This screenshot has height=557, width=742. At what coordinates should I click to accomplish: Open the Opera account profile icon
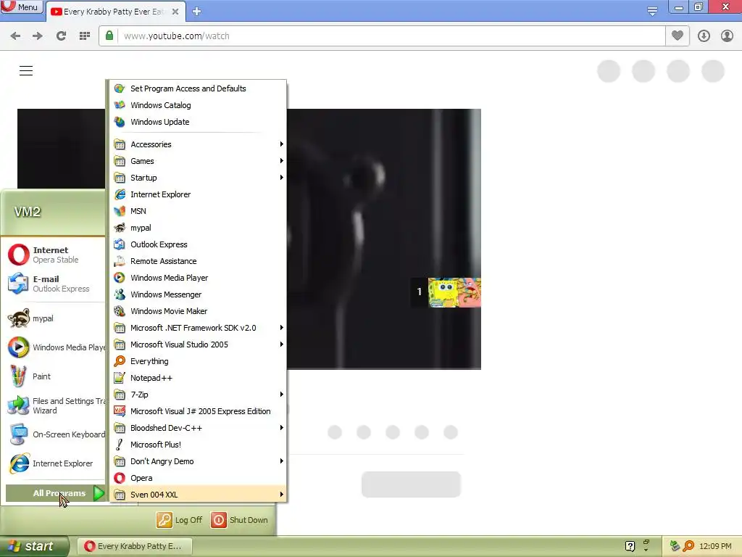(727, 36)
